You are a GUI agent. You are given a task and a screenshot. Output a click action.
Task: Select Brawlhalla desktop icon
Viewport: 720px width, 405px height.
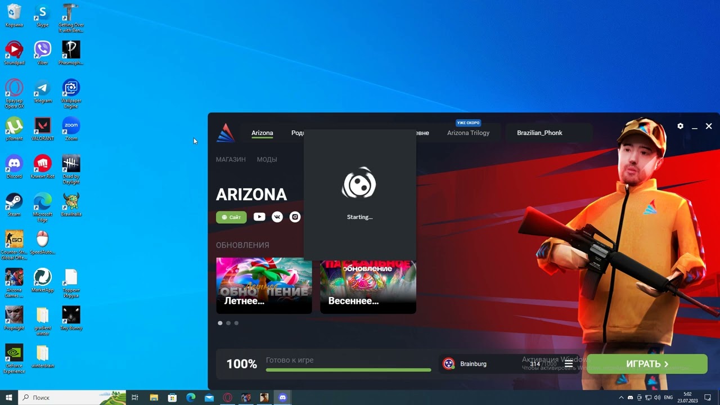[x=71, y=204]
